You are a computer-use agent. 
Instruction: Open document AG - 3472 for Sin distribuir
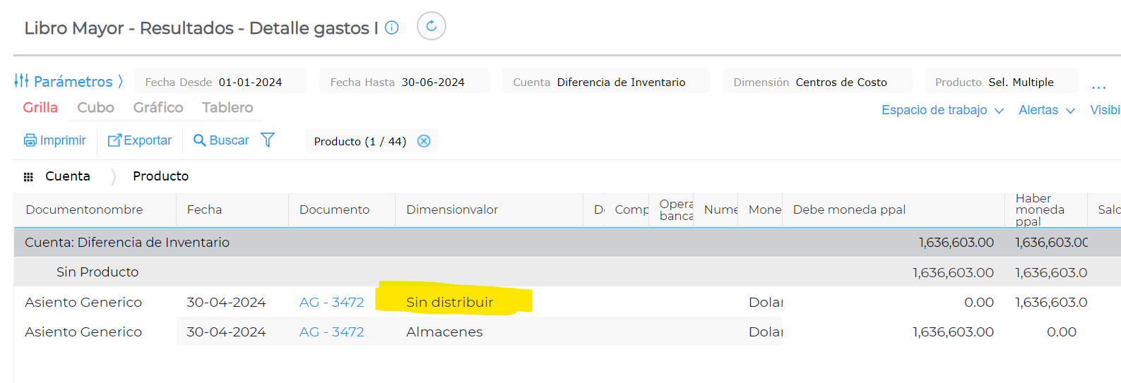pyautogui.click(x=331, y=303)
